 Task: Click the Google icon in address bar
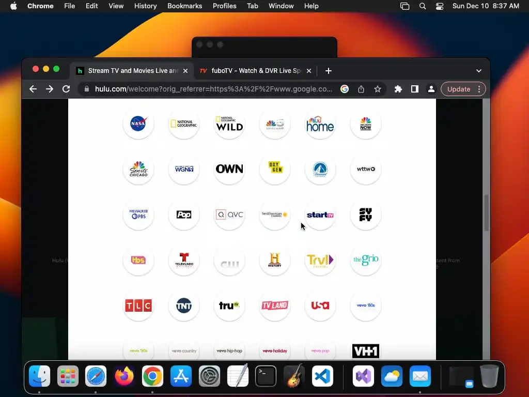pyautogui.click(x=345, y=89)
